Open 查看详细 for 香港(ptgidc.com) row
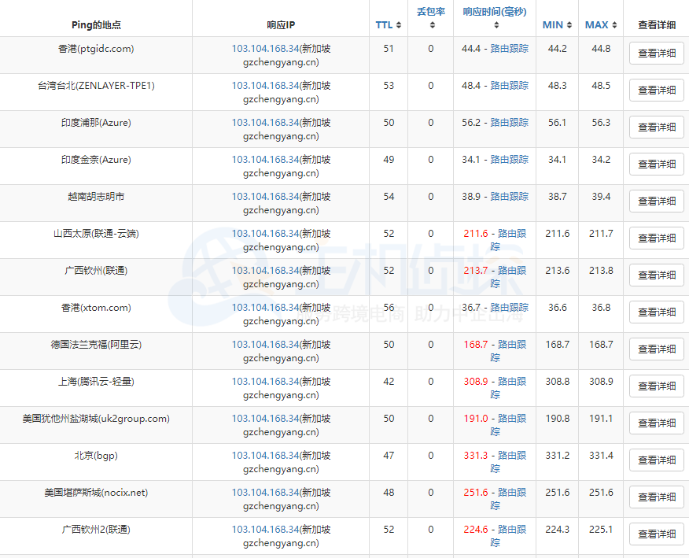Image resolution: width=689 pixels, height=558 pixels. 657,54
